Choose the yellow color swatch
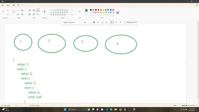 click(103, 10)
